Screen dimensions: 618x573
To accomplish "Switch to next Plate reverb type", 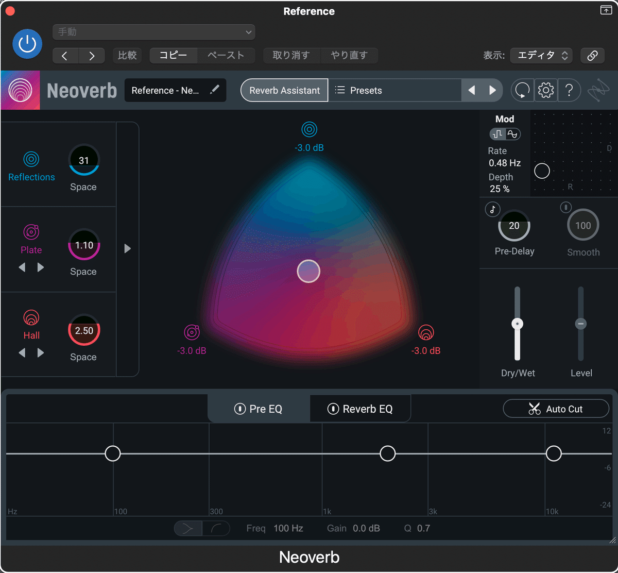I will 41,267.
